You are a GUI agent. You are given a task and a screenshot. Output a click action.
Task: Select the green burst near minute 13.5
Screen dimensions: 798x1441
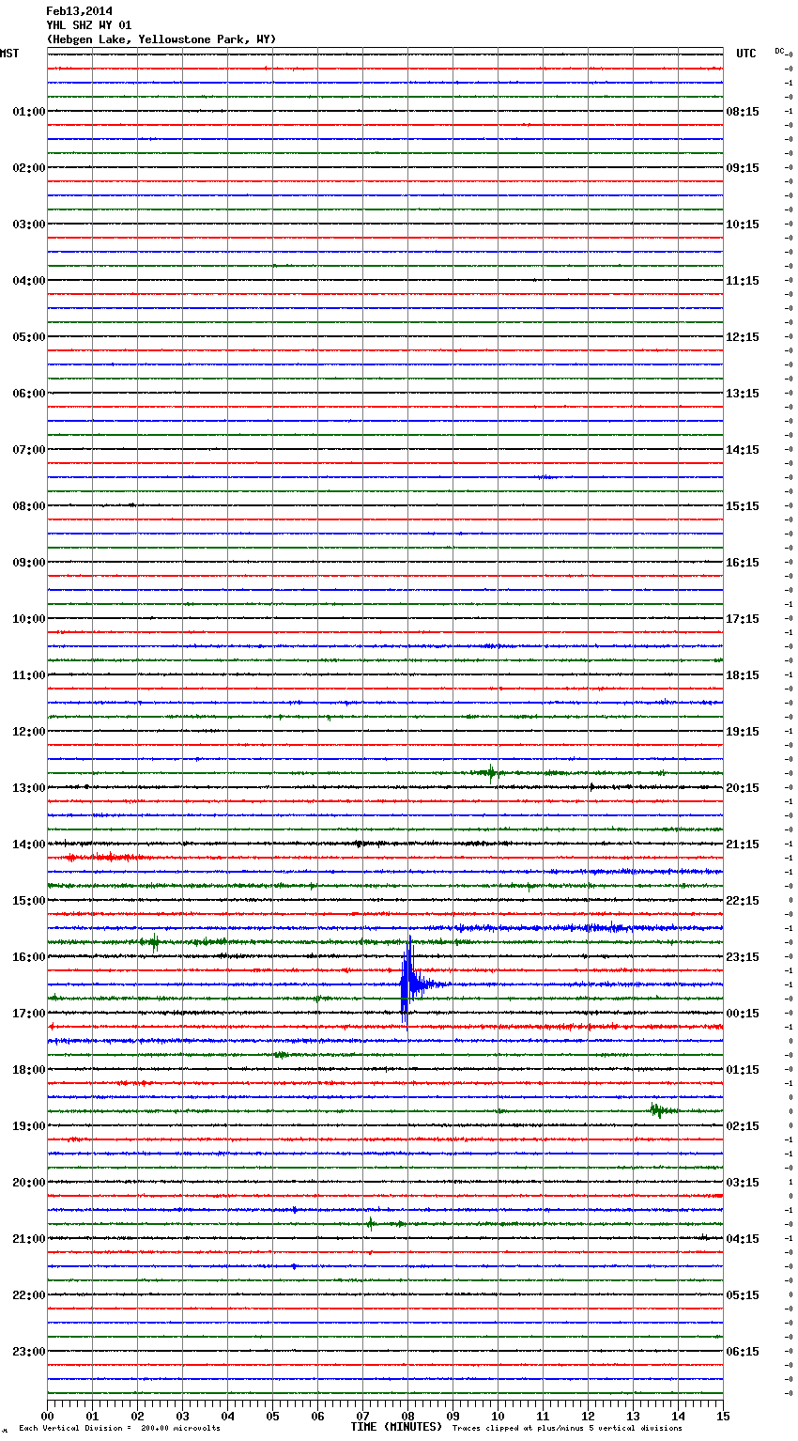coord(660,1110)
